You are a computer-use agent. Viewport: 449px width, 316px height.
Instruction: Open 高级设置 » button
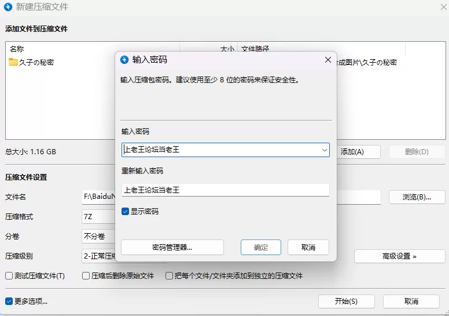pos(399,256)
